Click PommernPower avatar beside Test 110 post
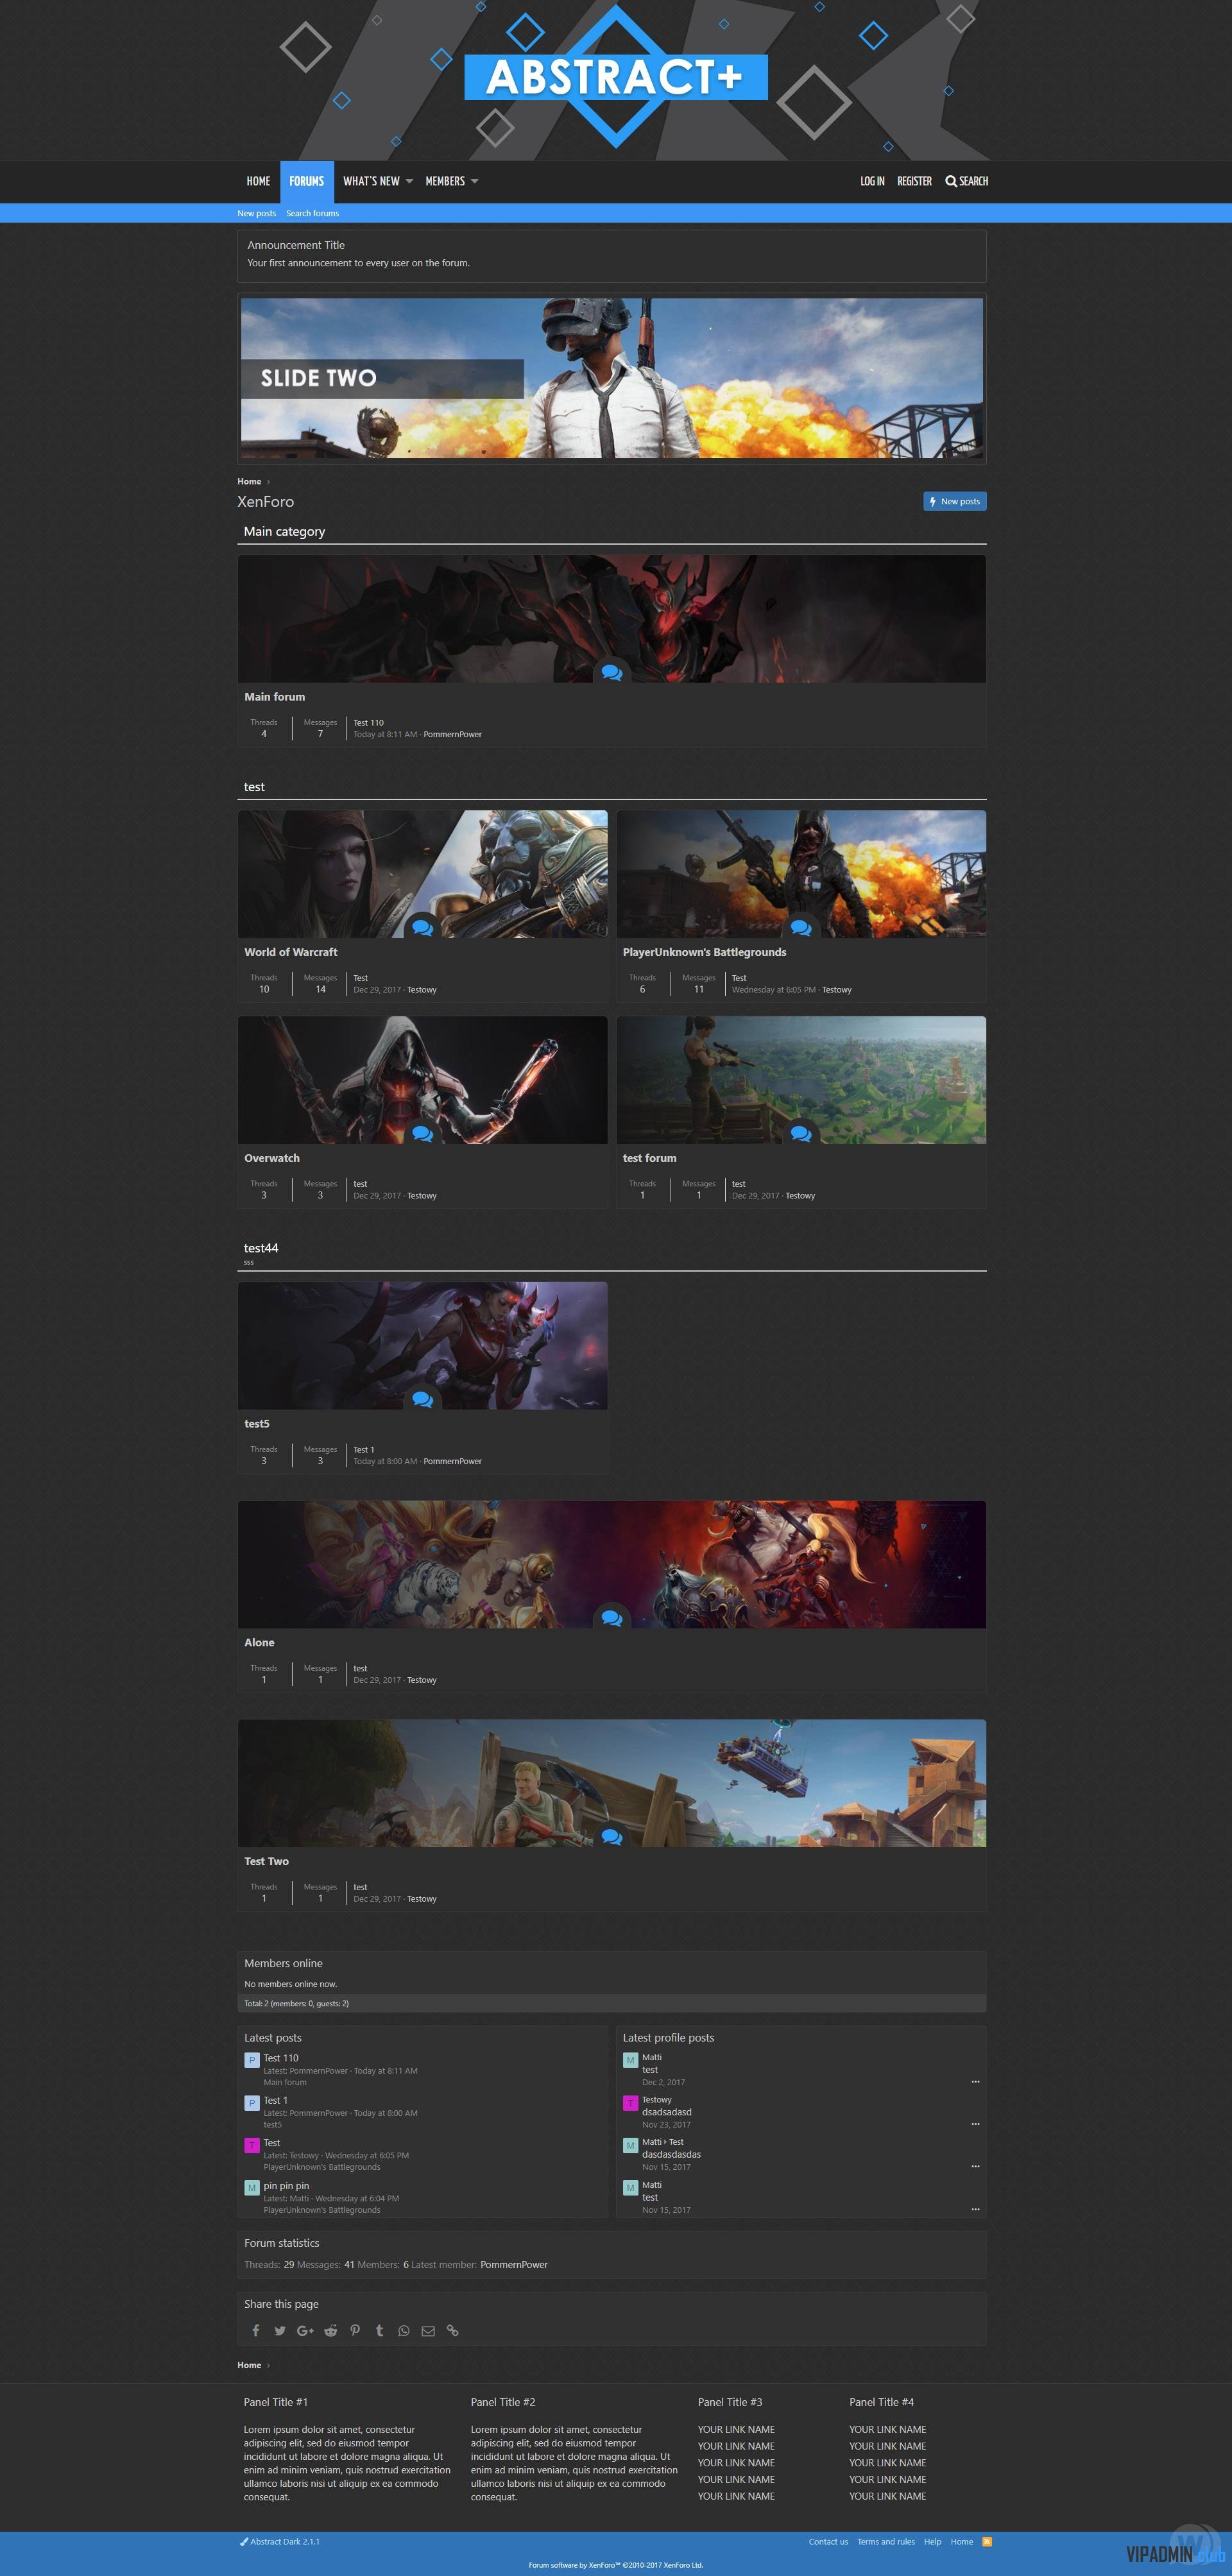Screen dimensions: 1232x2576 pyautogui.click(x=252, y=2060)
